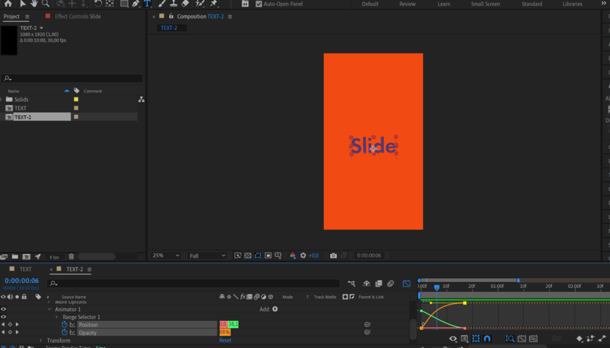
Task: Open the Project panel menu
Action: [x=27, y=17]
